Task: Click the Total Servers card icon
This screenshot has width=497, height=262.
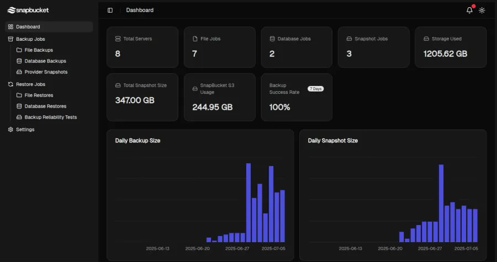Action: pos(118,39)
